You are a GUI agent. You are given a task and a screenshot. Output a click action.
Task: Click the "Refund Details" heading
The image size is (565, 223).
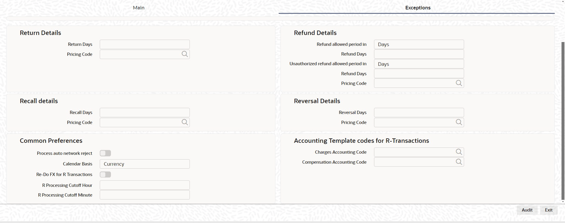[x=315, y=33]
